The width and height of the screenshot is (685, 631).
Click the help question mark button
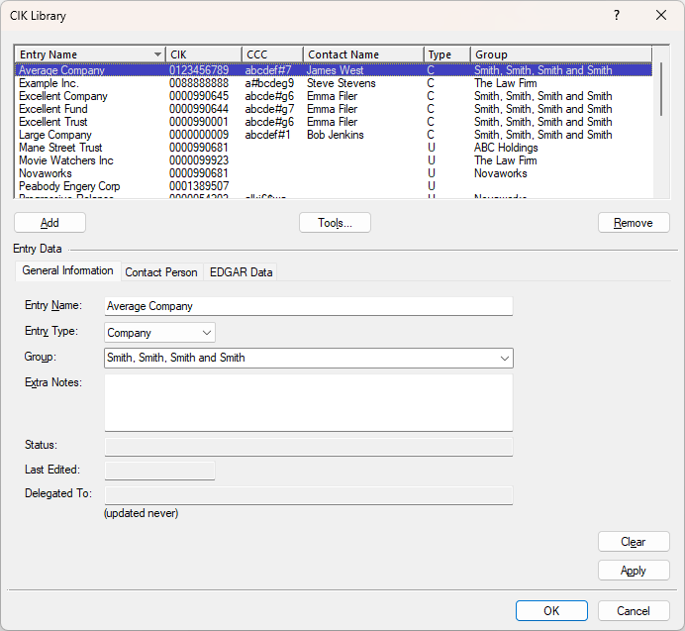[617, 16]
